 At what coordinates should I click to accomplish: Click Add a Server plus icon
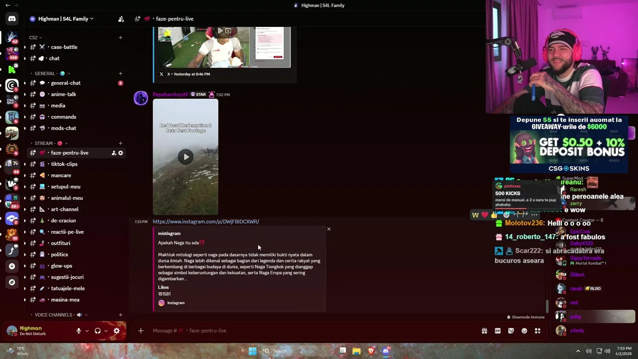(12, 266)
